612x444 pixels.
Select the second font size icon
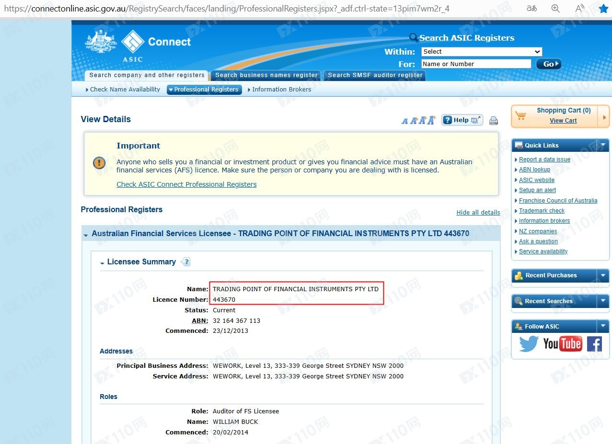click(x=413, y=121)
